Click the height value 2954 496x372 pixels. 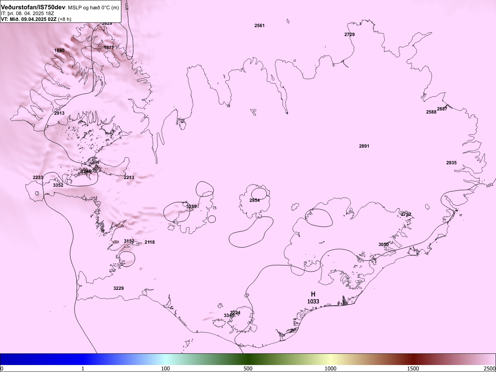(x=255, y=200)
